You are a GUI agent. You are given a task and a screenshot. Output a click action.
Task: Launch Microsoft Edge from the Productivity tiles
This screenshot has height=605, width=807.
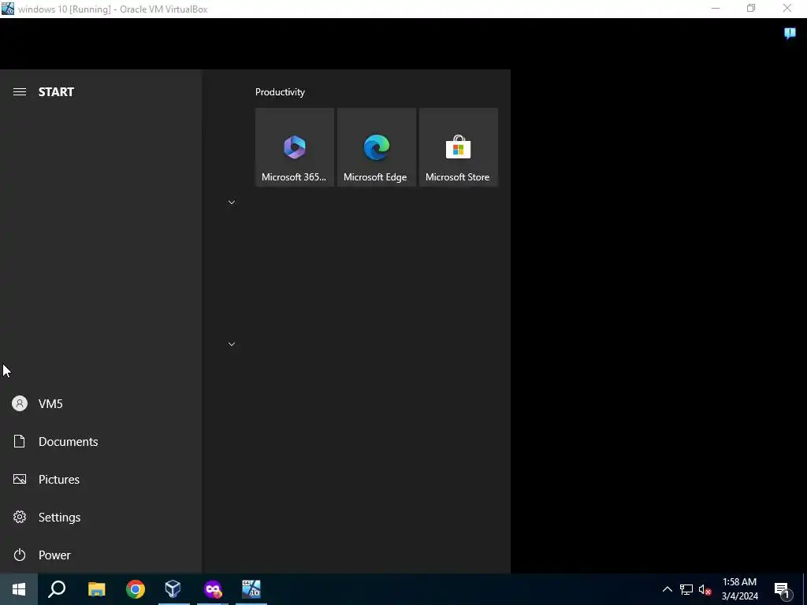[x=376, y=147]
